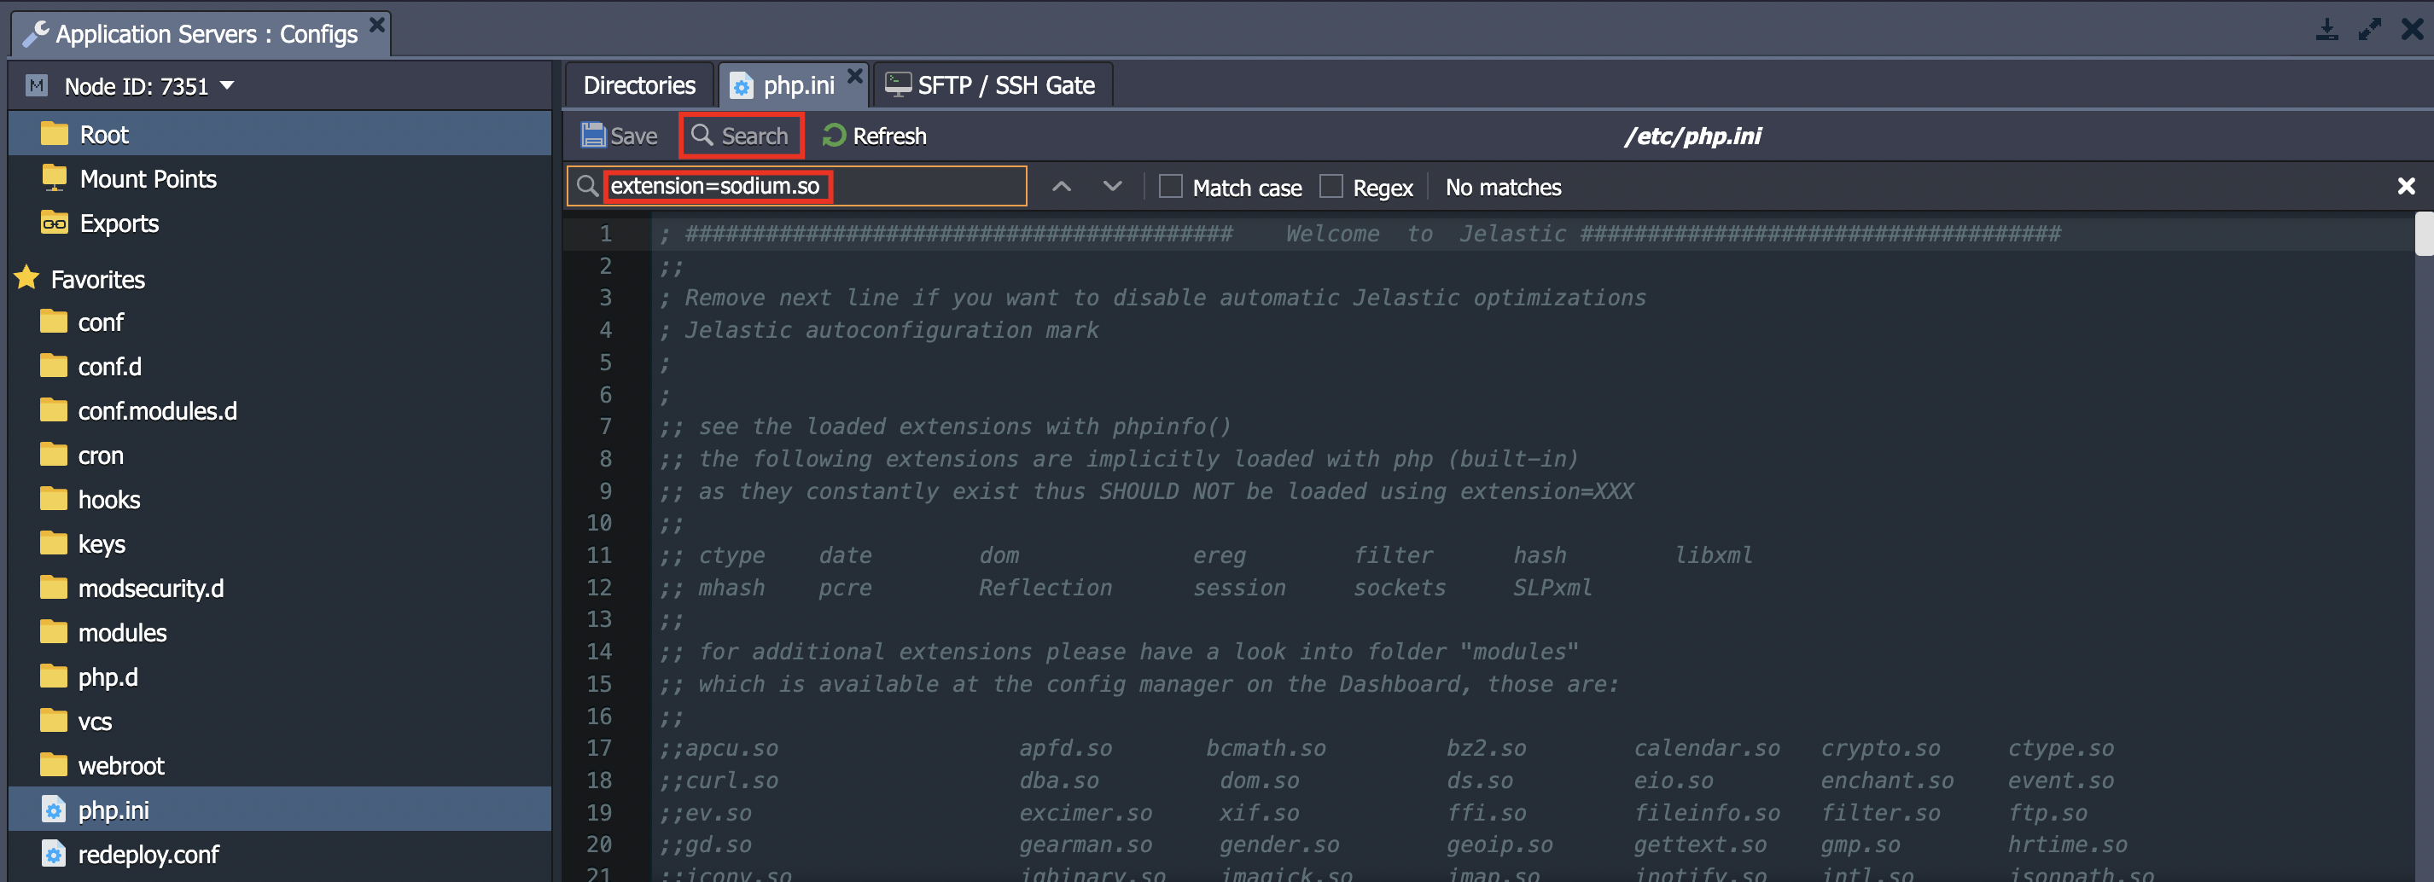Viewport: 2434px width, 882px height.
Task: Switch to the Directories tab
Action: pos(640,85)
